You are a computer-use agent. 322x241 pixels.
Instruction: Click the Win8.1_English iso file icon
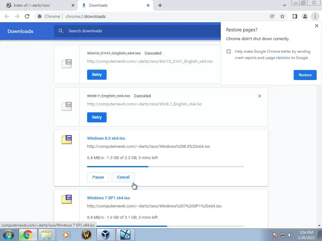tap(67, 106)
